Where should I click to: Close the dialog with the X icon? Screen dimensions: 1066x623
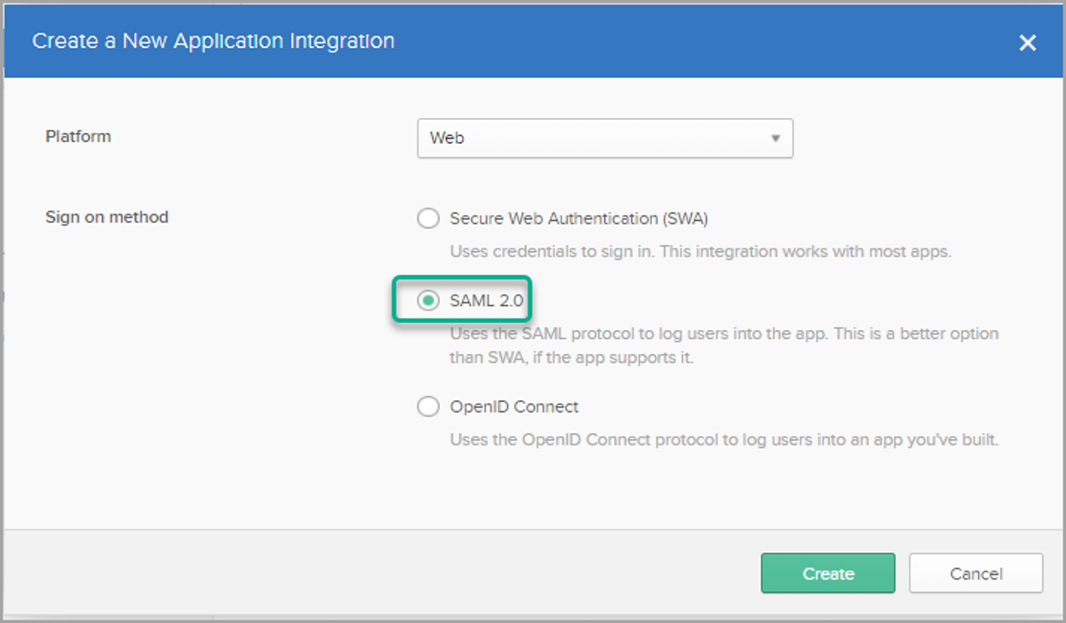(1027, 42)
